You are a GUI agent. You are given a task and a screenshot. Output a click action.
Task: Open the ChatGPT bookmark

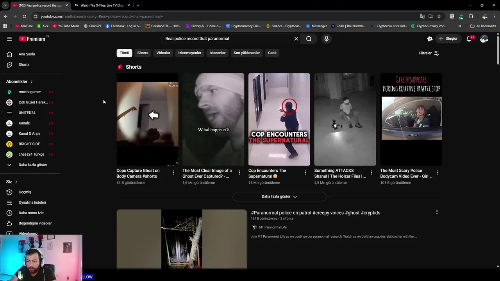coord(93,26)
